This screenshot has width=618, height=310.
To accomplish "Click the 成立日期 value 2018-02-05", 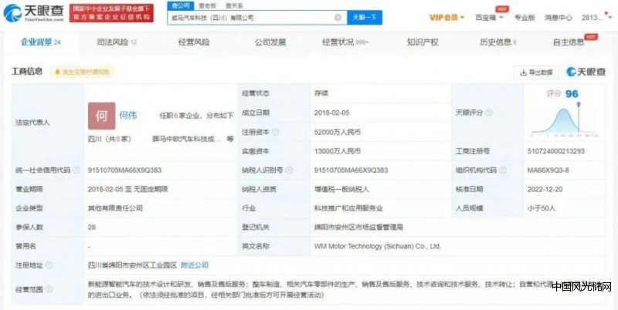I will (332, 113).
